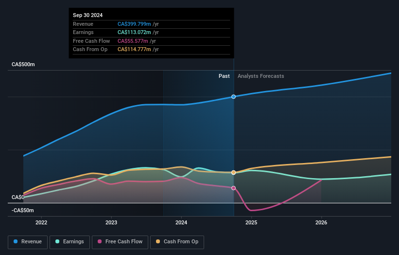
Task: Click the CA$113.072m earnings value
Action: coord(134,32)
